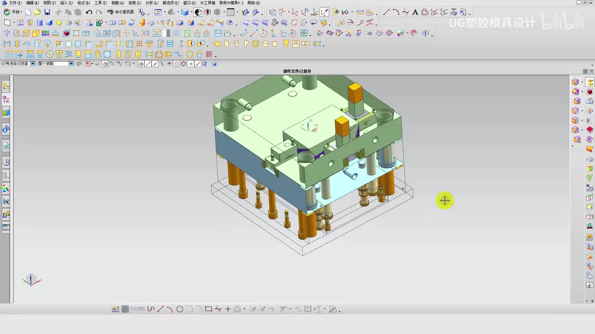Click the open folder icon
Screen dimensions: 595x334
(37, 12)
